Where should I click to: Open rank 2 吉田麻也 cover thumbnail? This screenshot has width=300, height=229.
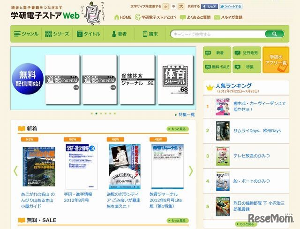[223, 131]
